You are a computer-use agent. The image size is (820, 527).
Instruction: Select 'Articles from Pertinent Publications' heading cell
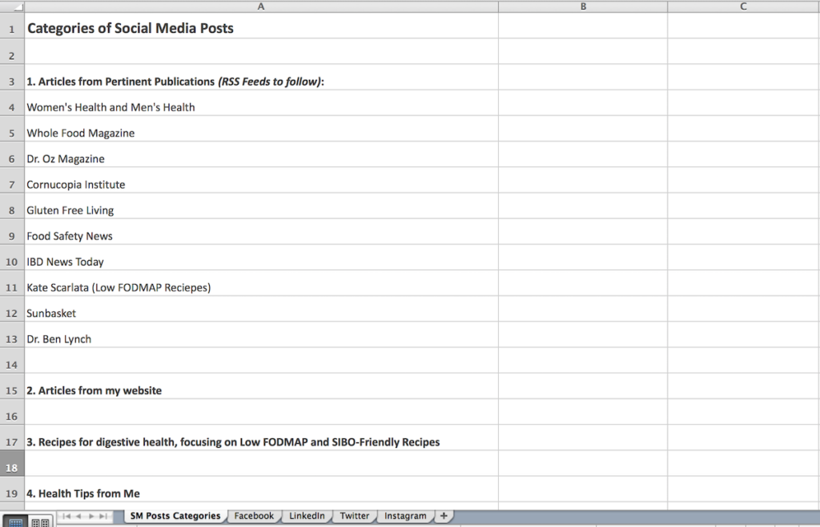pos(262,78)
